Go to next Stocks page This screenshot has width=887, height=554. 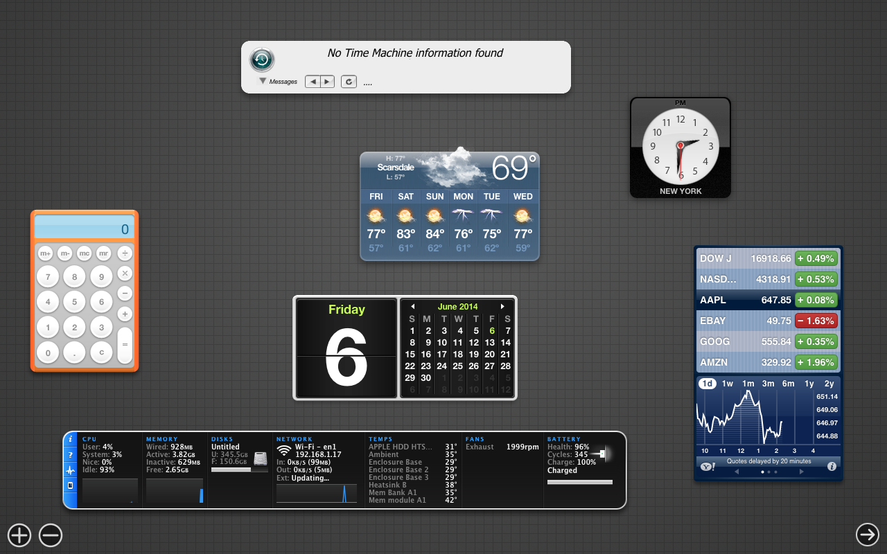tap(802, 472)
